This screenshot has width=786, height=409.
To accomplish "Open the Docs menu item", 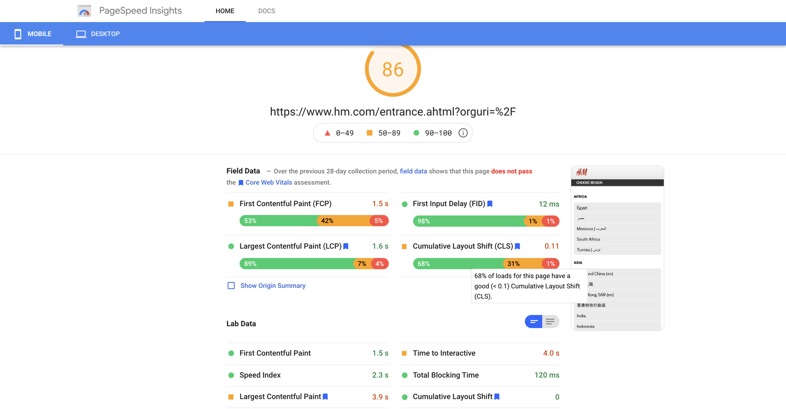I will coord(266,11).
